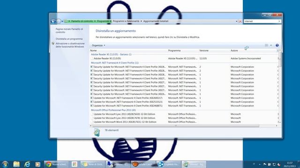Click Adobe Systems Incorporated author cell
This screenshot has width=300, height=168.
point(246,58)
